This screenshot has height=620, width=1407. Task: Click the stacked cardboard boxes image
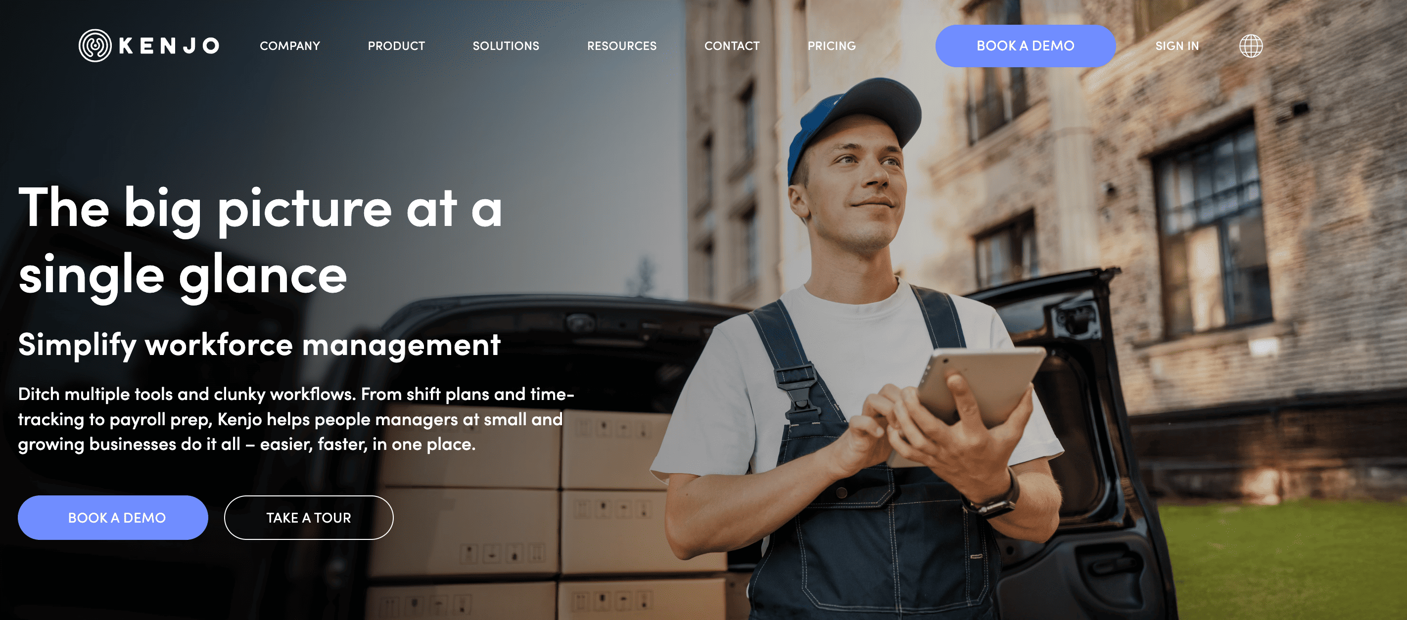click(546, 513)
